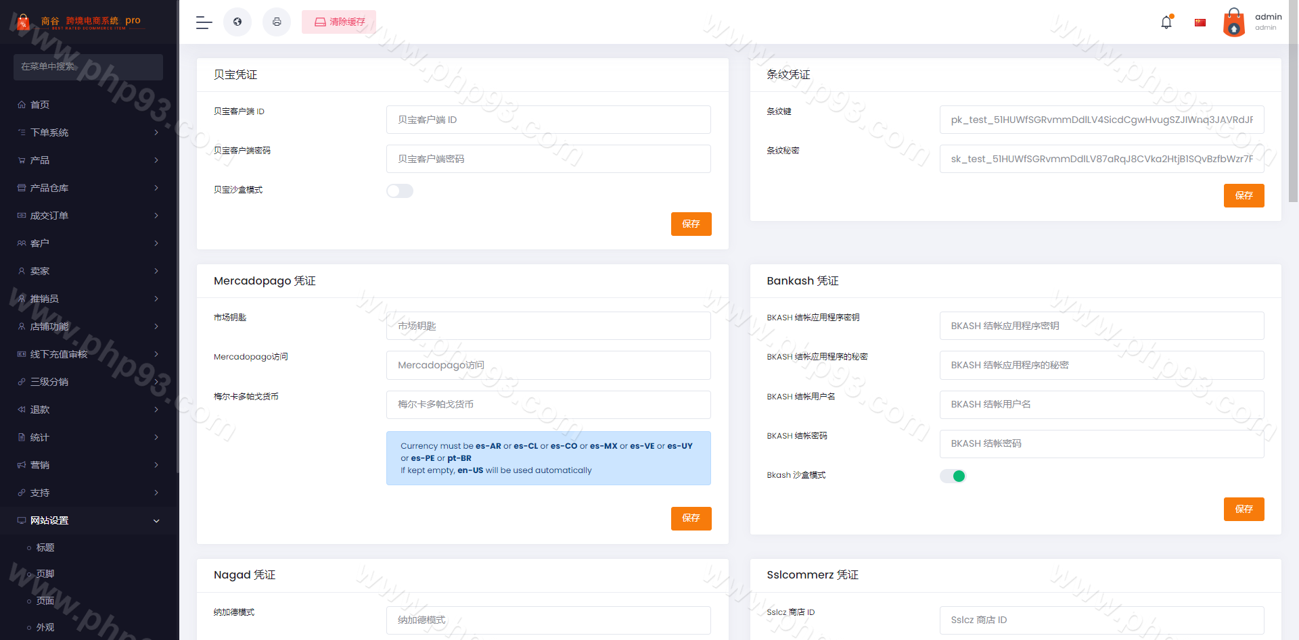Click the China flag language icon
Screen dimensions: 1299x640
pyautogui.click(x=1200, y=22)
